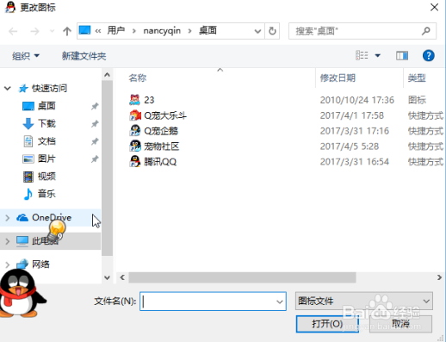Viewport: 446px width, 342px height.
Task: Click pin icon next to 文档
Action: pyautogui.click(x=95, y=141)
